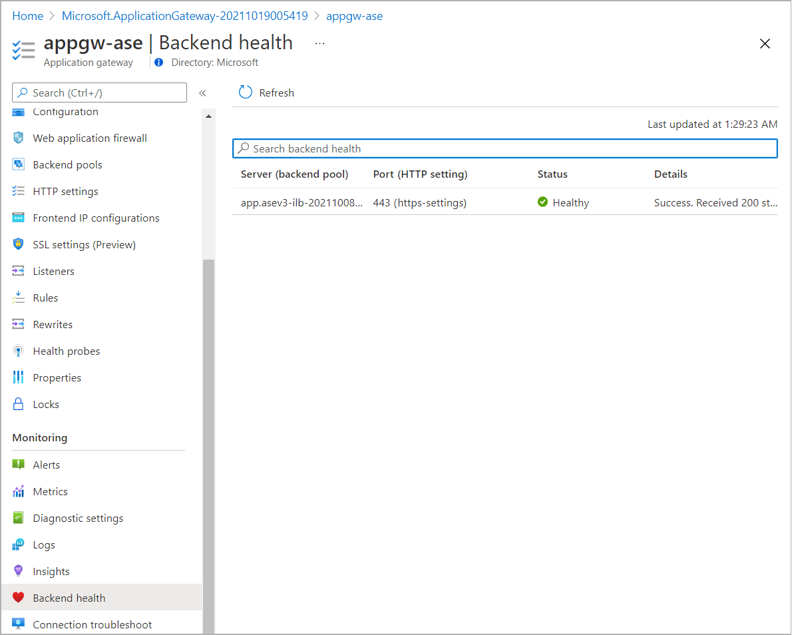The image size is (792, 635).
Task: Click the Insights lightbulb icon
Action: pyautogui.click(x=18, y=570)
